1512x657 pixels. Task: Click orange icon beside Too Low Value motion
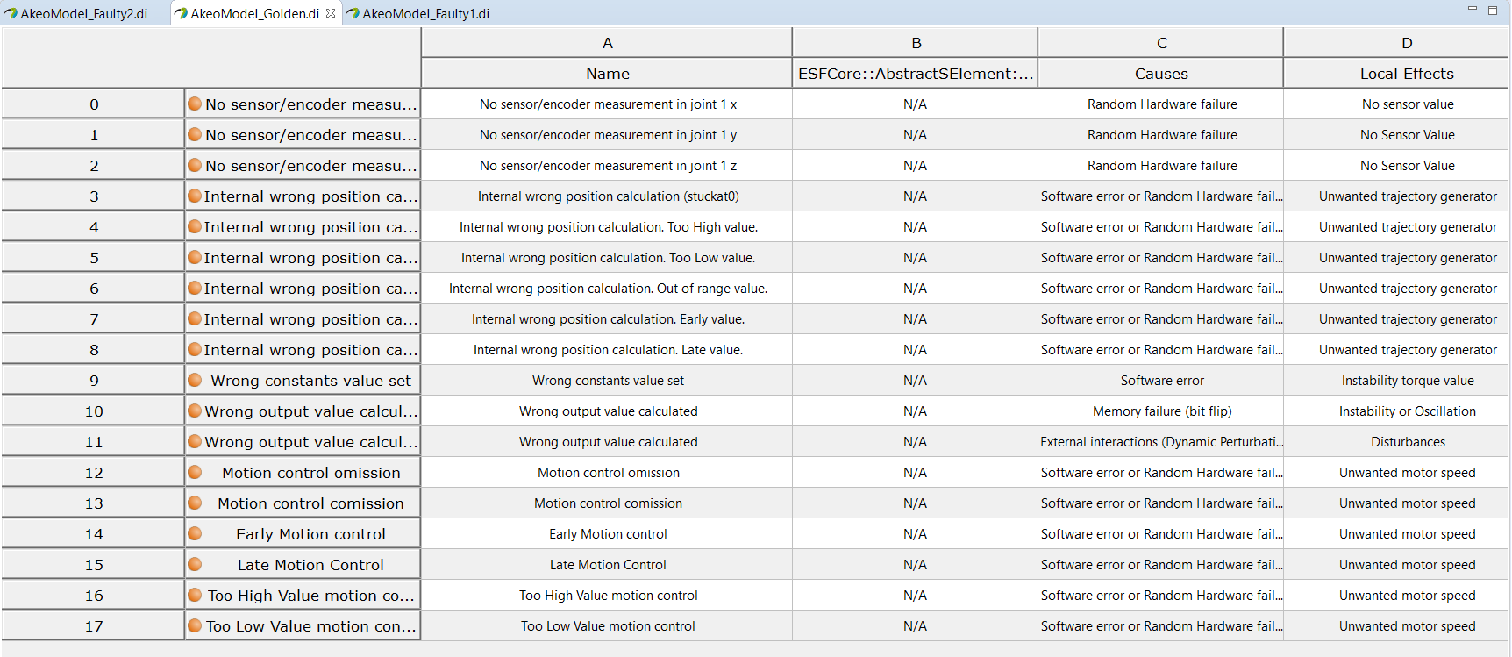pos(195,626)
